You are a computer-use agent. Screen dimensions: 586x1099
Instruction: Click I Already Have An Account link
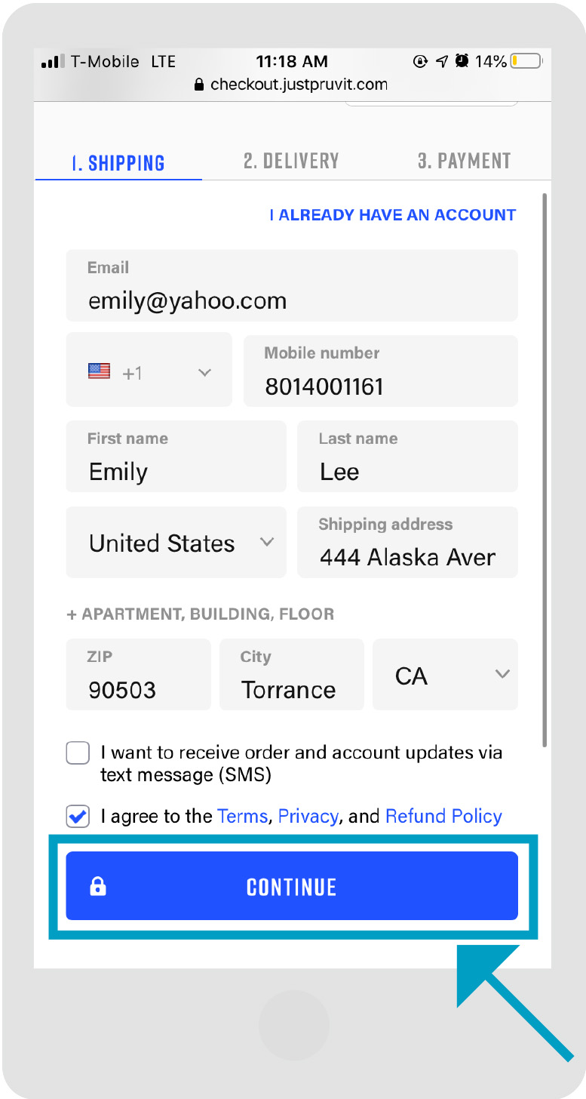[x=393, y=215]
